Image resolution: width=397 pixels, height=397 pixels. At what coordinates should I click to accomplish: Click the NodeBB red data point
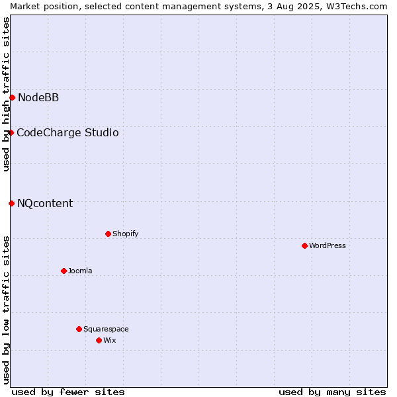13,98
